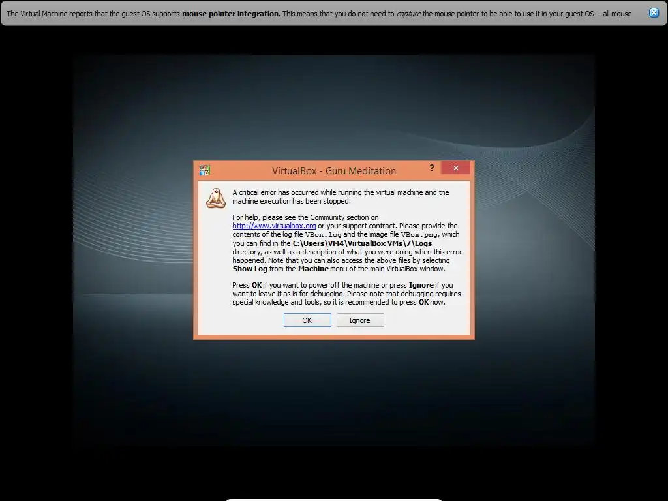The width and height of the screenshot is (668, 501).
Task: Click the VBox.log file name text
Action: point(324,235)
